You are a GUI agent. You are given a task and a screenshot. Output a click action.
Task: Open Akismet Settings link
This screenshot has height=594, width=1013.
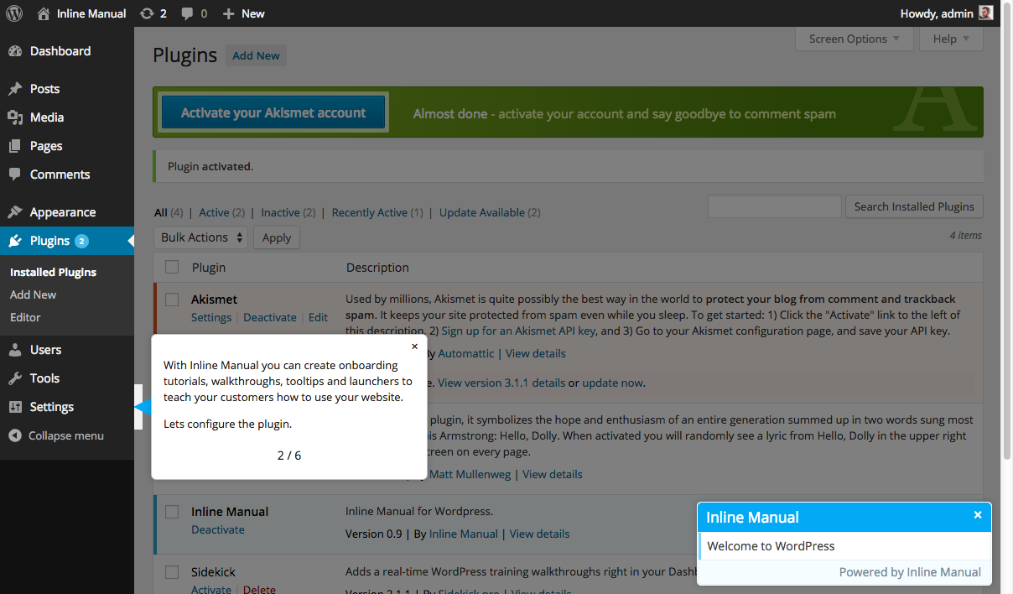[211, 317]
